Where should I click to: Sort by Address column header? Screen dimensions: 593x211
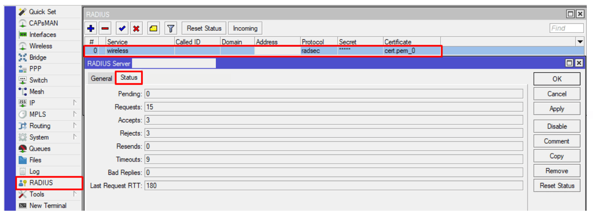click(277, 42)
